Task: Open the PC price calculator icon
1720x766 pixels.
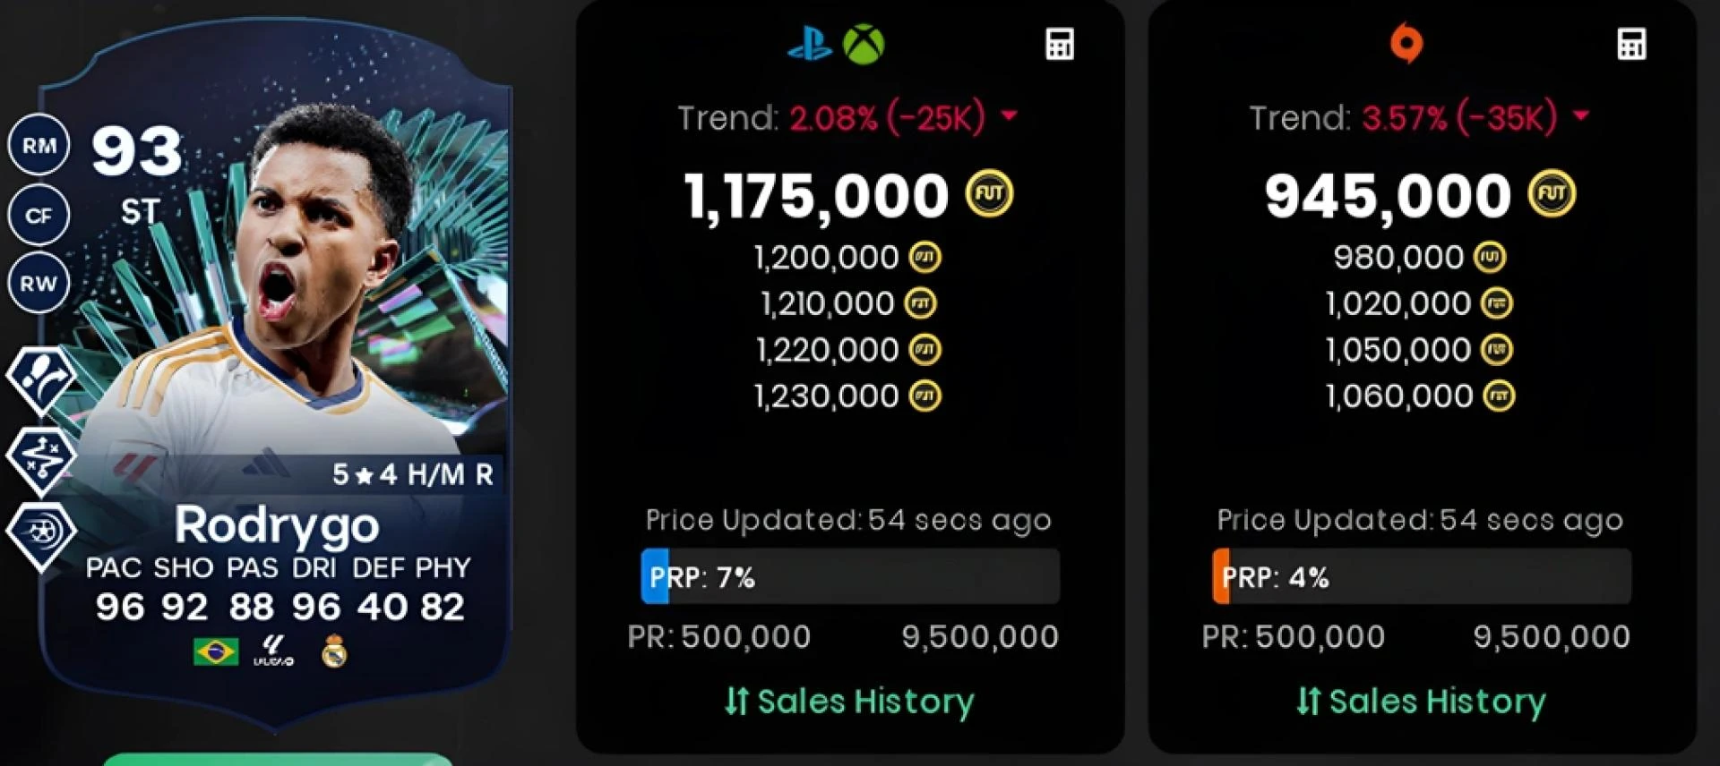Action: (x=1631, y=44)
